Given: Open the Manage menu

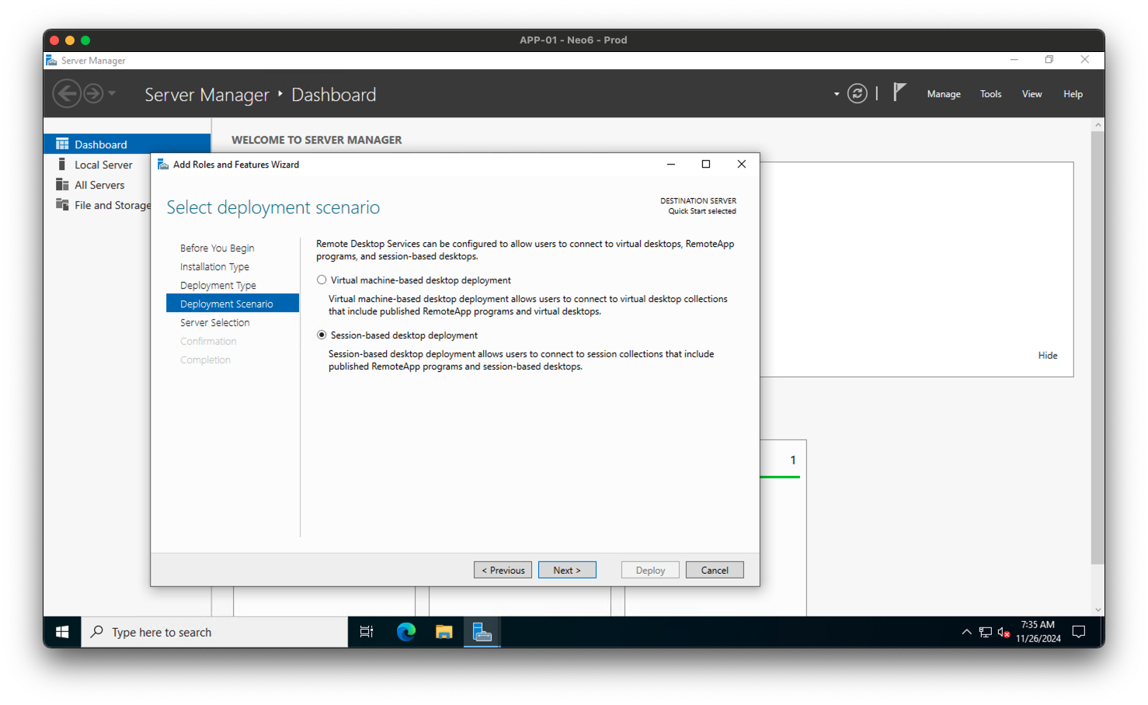Looking at the screenshot, I should 944,94.
